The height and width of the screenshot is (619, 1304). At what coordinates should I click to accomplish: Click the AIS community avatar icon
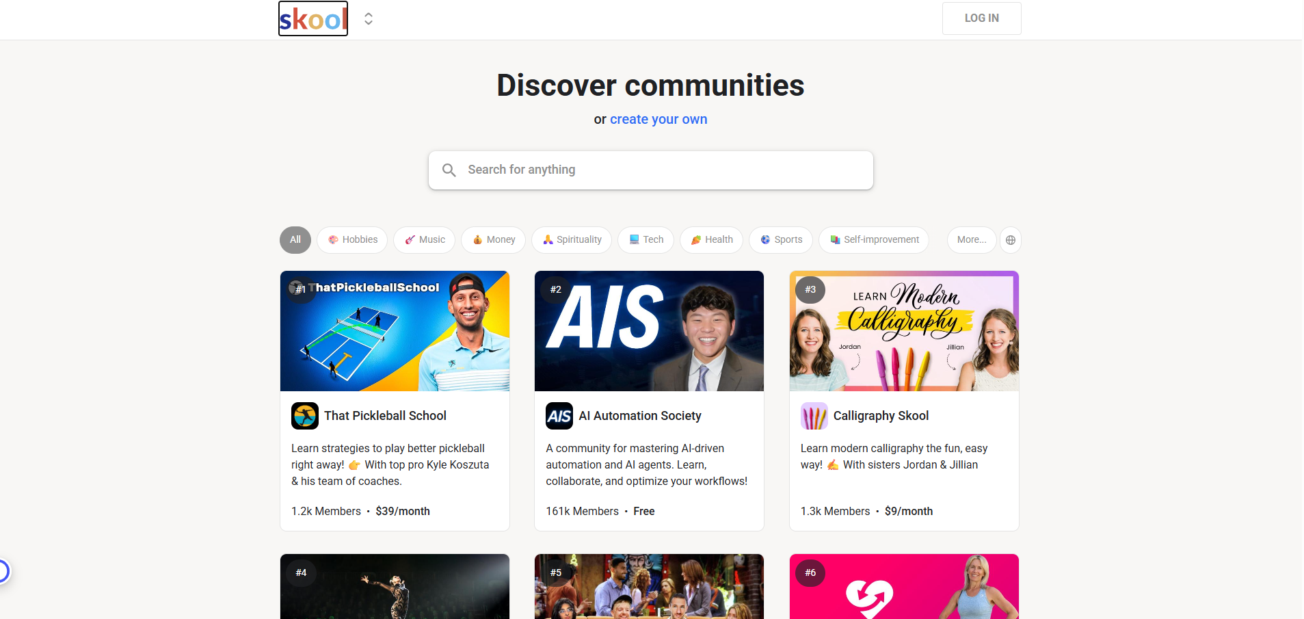tap(559, 416)
